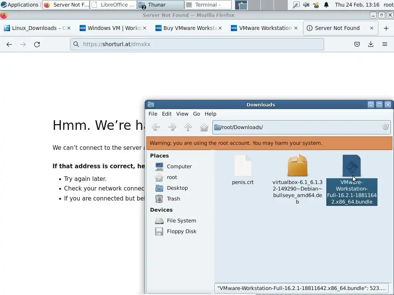Close the Linux_Downloads tab
The width and height of the screenshot is (394, 295).
(69, 28)
